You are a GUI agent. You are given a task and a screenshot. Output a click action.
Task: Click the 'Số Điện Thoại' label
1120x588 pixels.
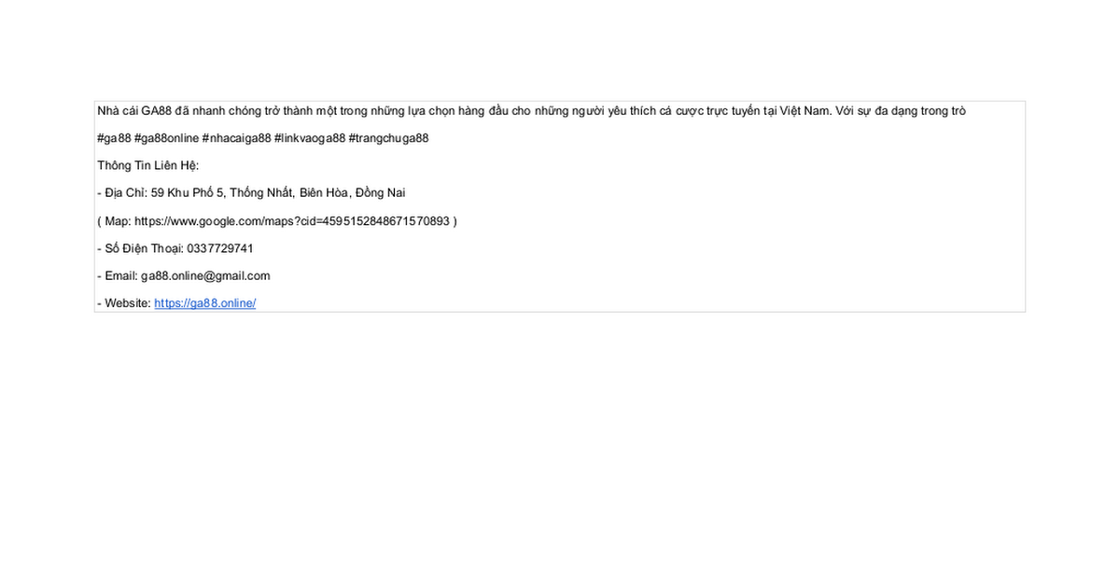(143, 248)
